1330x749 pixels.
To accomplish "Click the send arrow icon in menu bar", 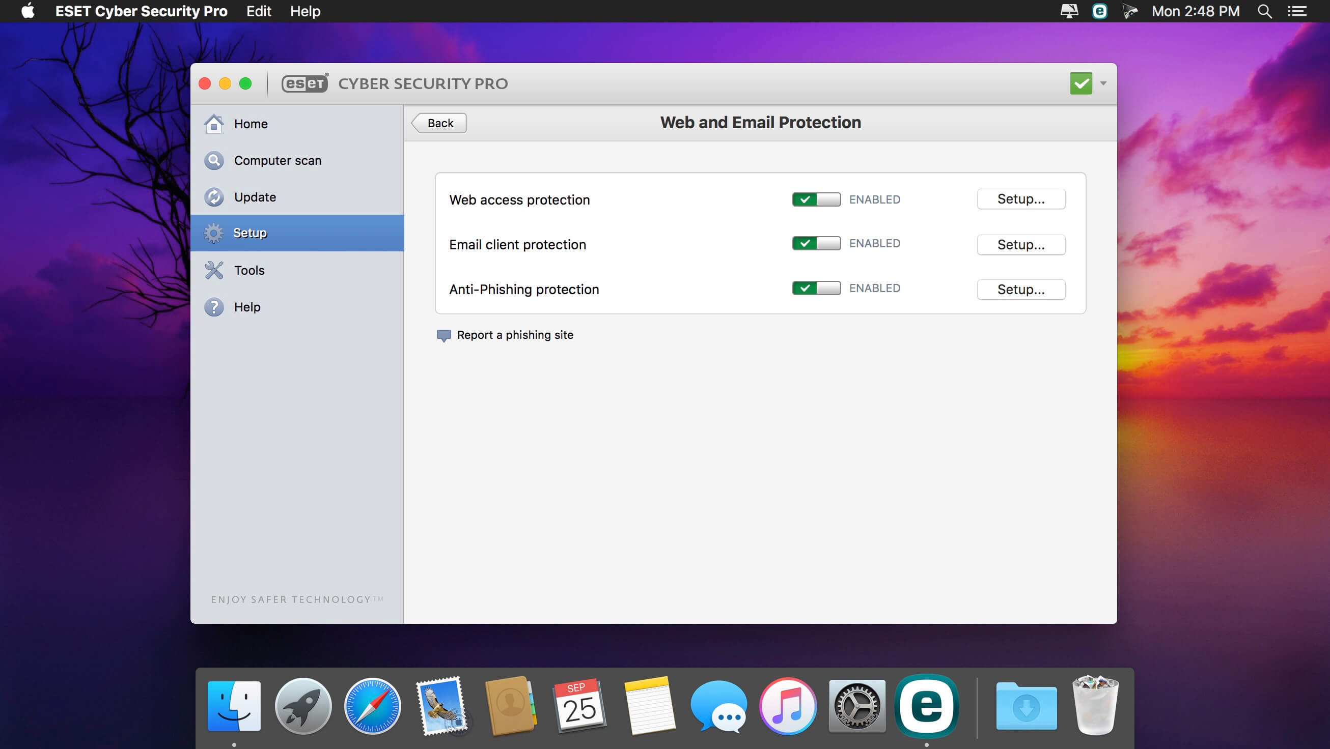I will [x=1130, y=11].
